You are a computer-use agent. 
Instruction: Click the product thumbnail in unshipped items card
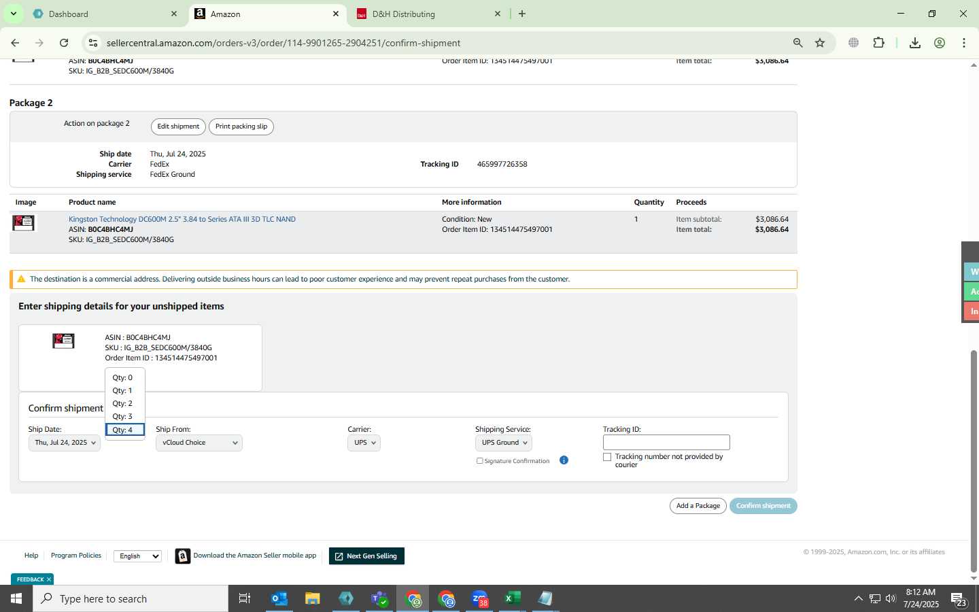tap(63, 341)
